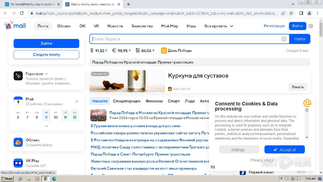Click the oil price 84,06

pos(145,51)
